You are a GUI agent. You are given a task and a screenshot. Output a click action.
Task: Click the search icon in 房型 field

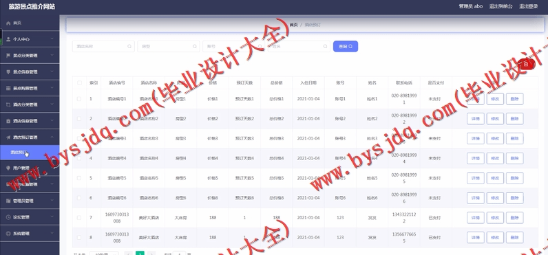[x=195, y=47]
